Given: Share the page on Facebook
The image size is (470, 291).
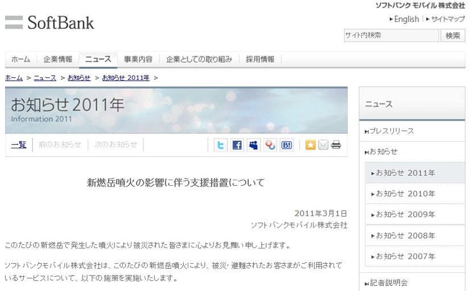Looking at the screenshot, I should pyautogui.click(x=237, y=145).
